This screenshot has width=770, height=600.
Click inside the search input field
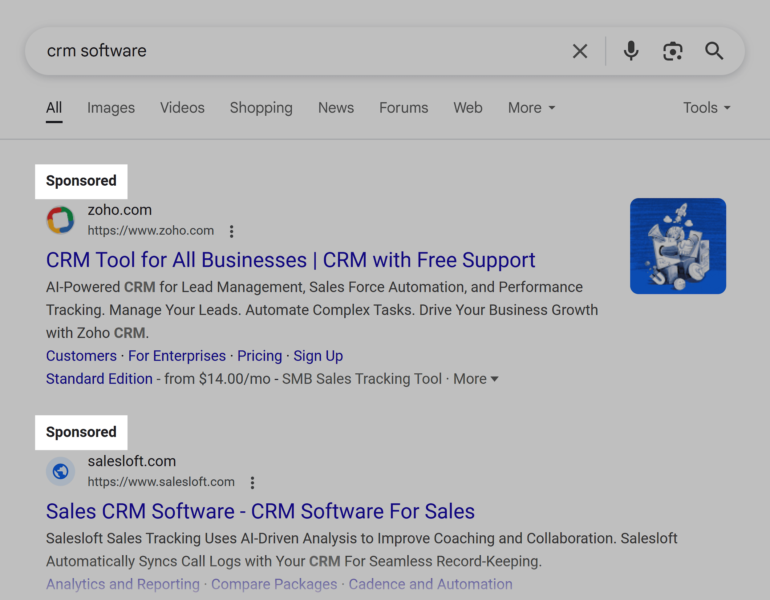pos(247,51)
